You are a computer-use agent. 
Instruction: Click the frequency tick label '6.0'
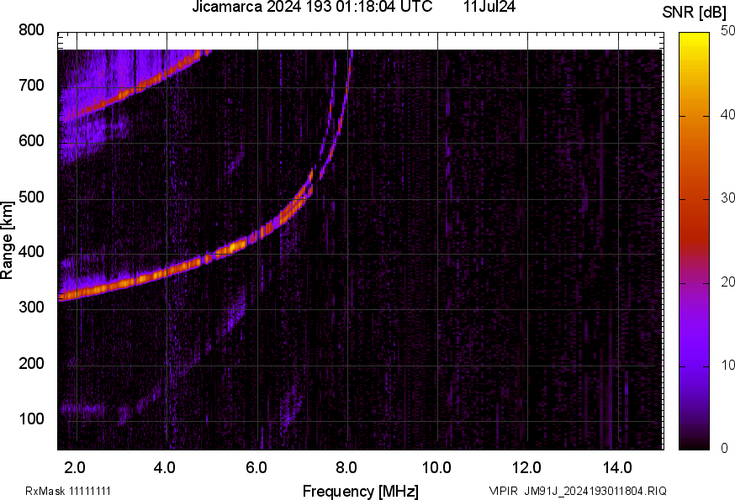click(256, 467)
